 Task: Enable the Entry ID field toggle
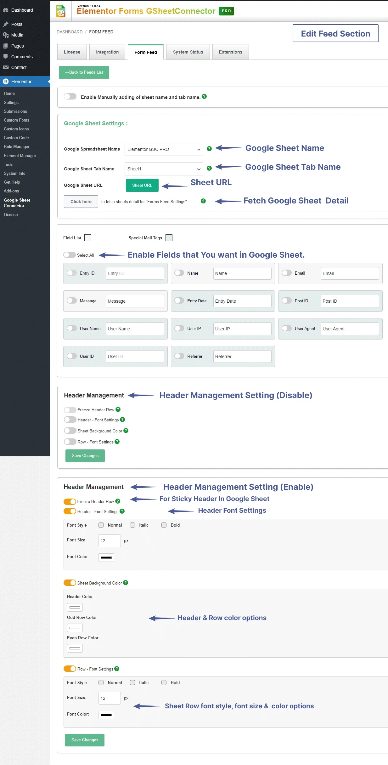72,273
